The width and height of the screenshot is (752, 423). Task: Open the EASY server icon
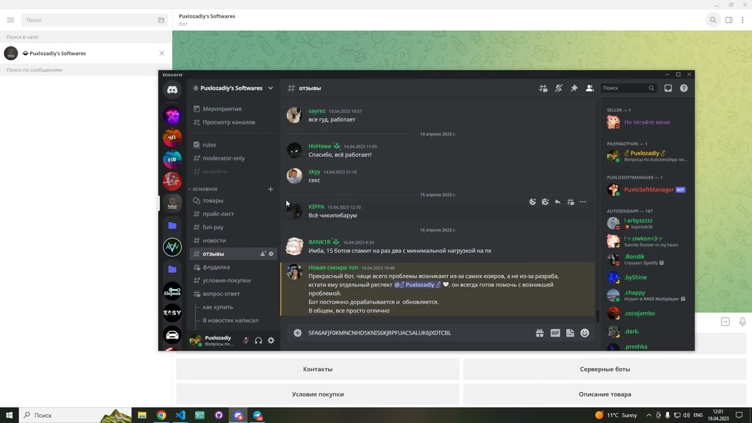(172, 313)
